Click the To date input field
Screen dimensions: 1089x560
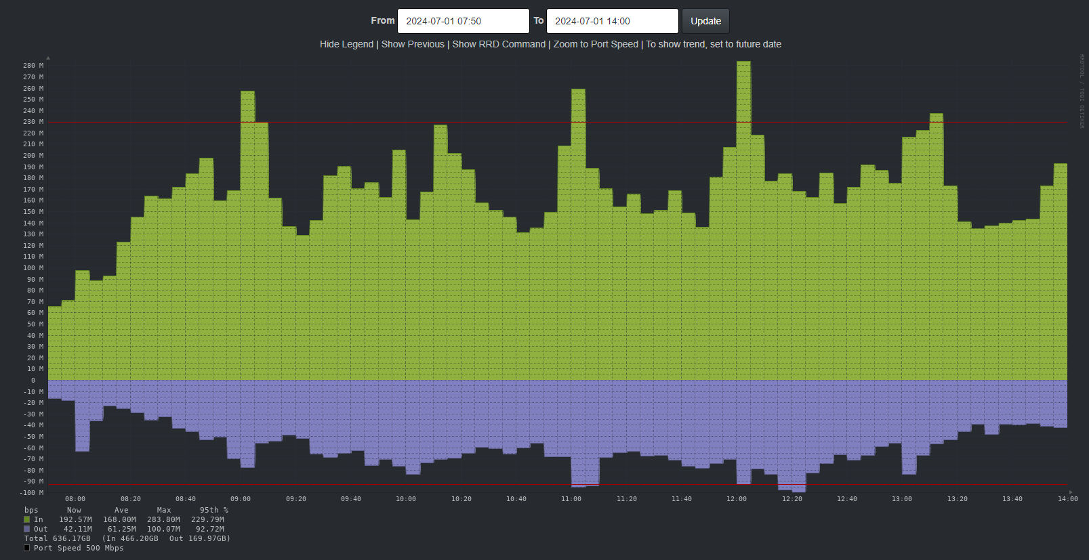[612, 21]
